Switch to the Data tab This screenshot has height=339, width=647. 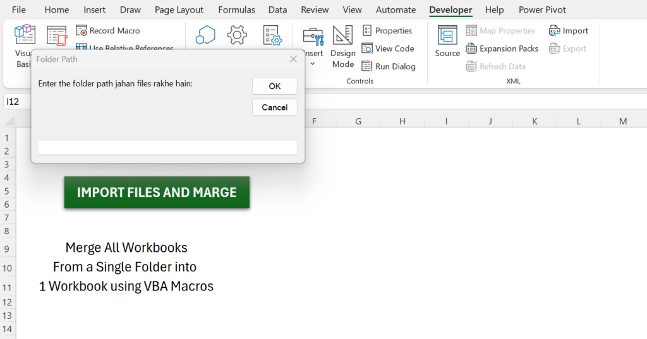point(277,10)
